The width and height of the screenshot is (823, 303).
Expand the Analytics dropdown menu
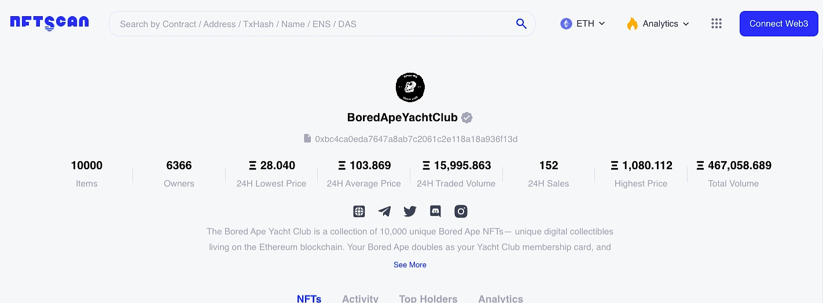click(x=657, y=24)
